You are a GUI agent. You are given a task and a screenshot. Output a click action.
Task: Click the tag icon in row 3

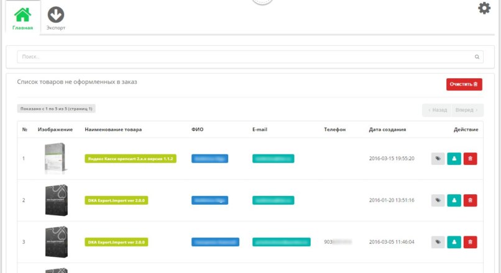click(x=438, y=242)
